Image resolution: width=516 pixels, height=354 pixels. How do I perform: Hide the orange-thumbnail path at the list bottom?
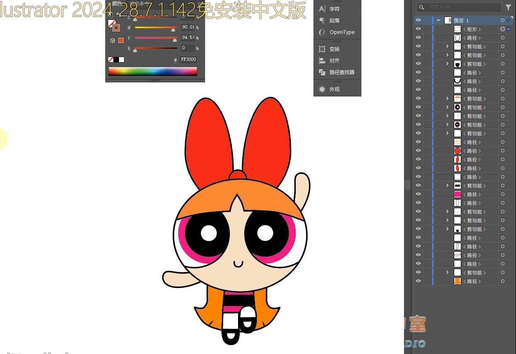pyautogui.click(x=418, y=281)
